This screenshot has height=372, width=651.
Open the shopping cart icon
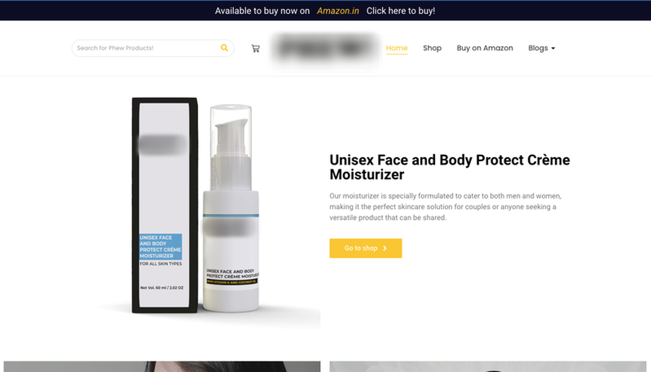255,48
